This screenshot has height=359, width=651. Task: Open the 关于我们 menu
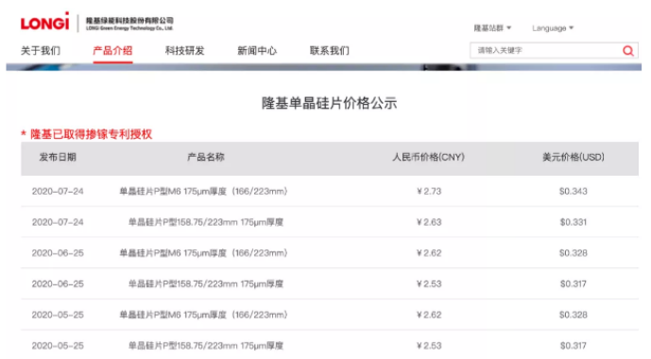click(41, 51)
